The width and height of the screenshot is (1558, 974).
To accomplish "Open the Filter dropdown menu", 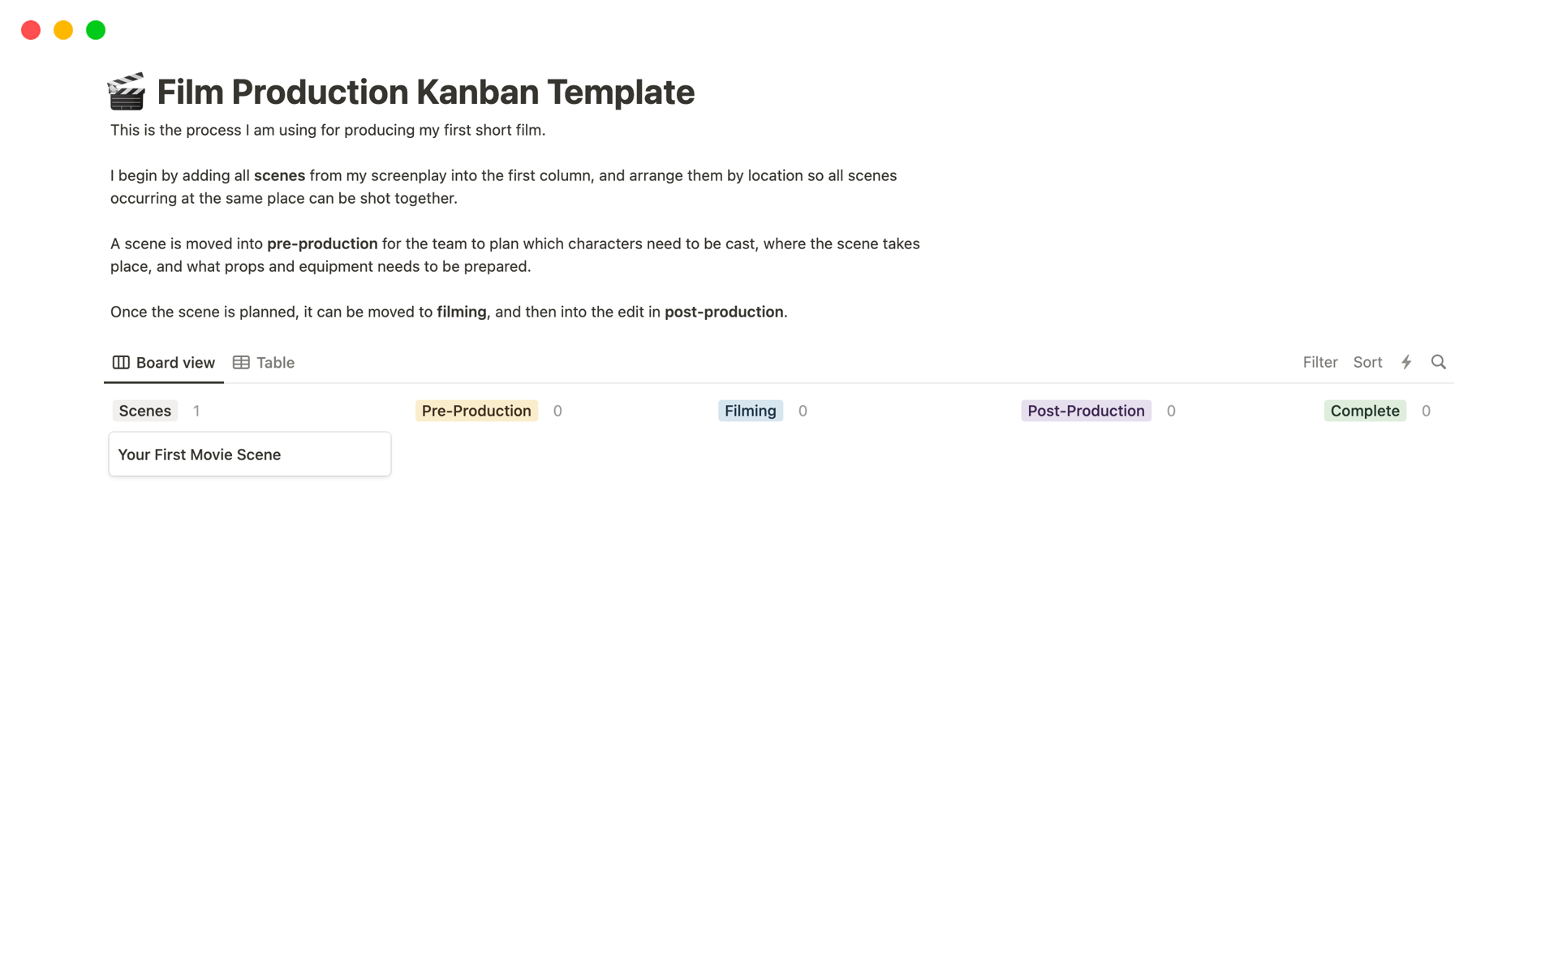I will tap(1318, 361).
